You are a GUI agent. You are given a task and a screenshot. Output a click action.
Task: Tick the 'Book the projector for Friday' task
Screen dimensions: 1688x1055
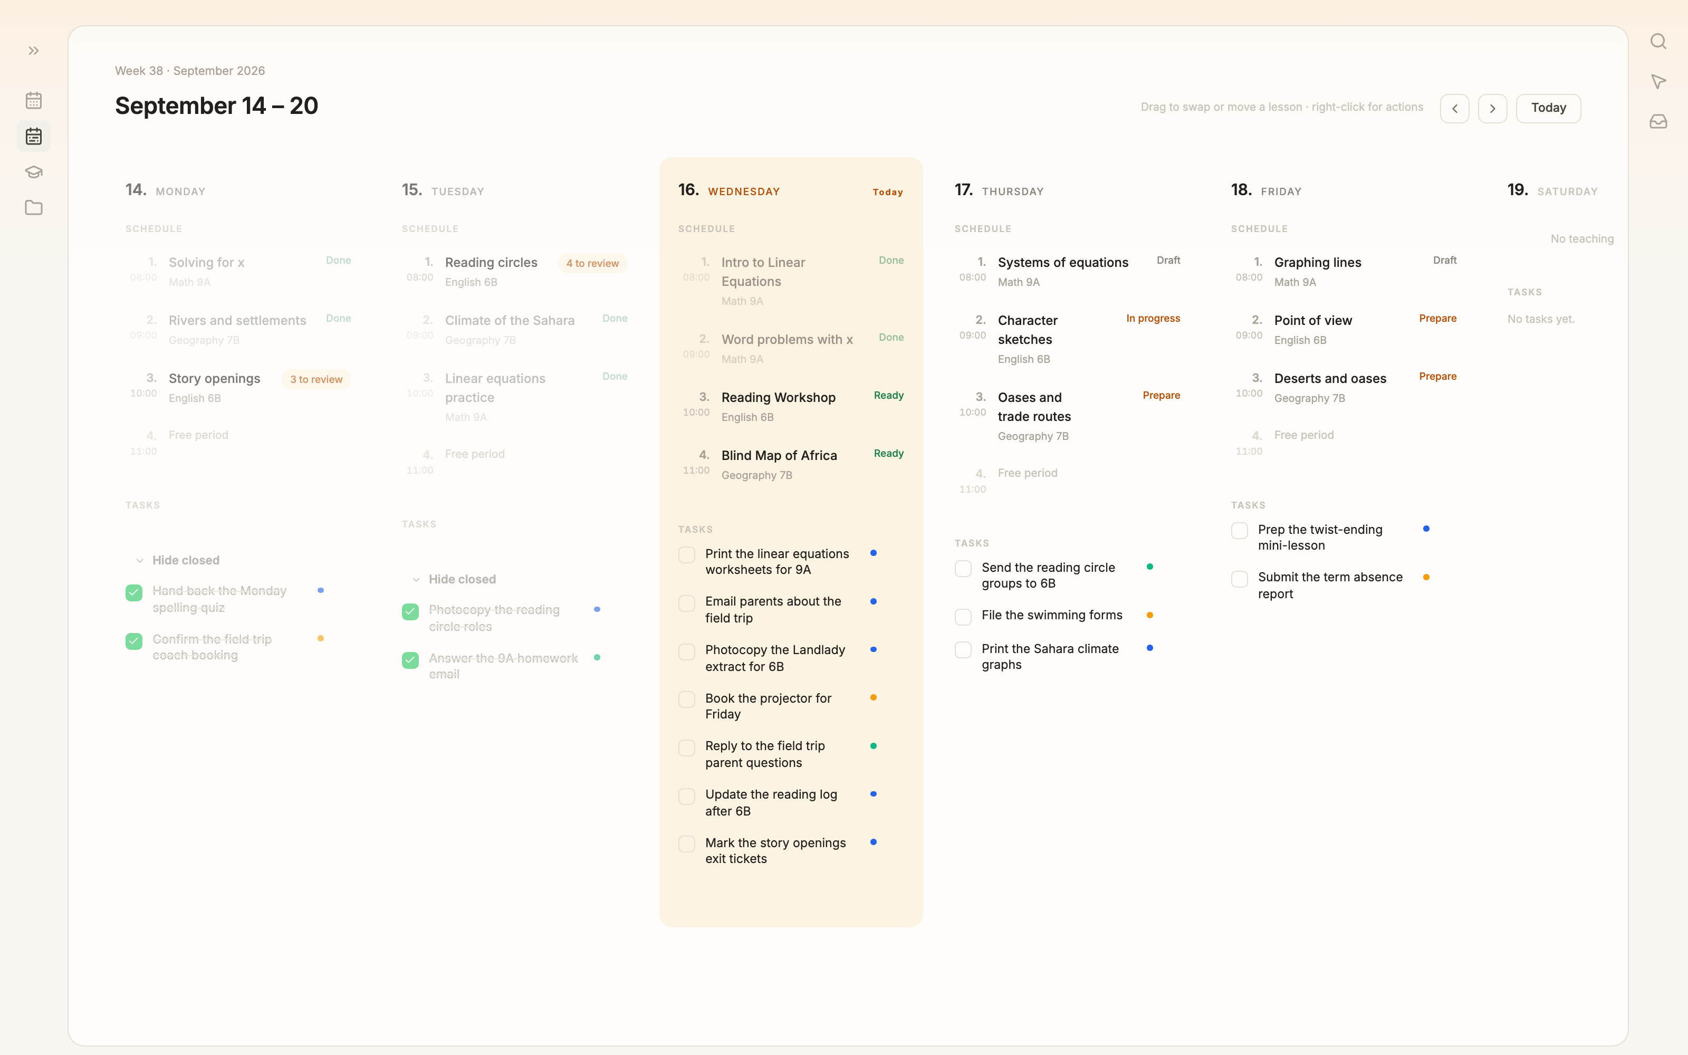686,699
